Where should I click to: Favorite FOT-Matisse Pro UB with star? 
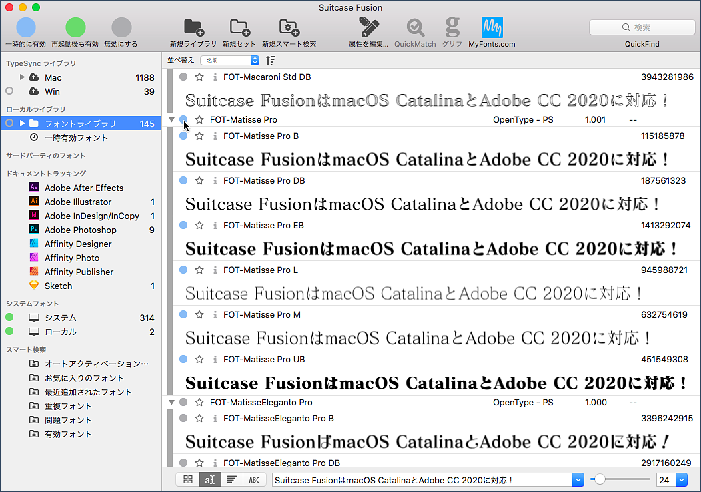[199, 359]
